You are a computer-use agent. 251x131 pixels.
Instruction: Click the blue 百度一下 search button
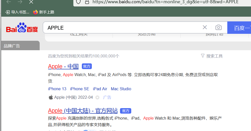click(x=239, y=28)
